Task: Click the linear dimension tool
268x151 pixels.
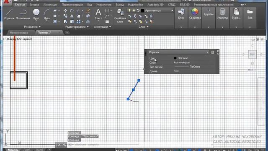Action: tap(107, 10)
